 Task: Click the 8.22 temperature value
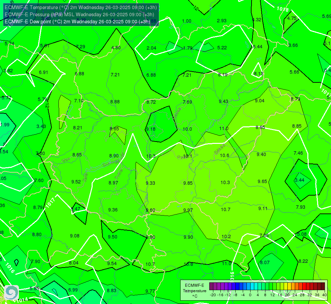[x=303, y=261]
